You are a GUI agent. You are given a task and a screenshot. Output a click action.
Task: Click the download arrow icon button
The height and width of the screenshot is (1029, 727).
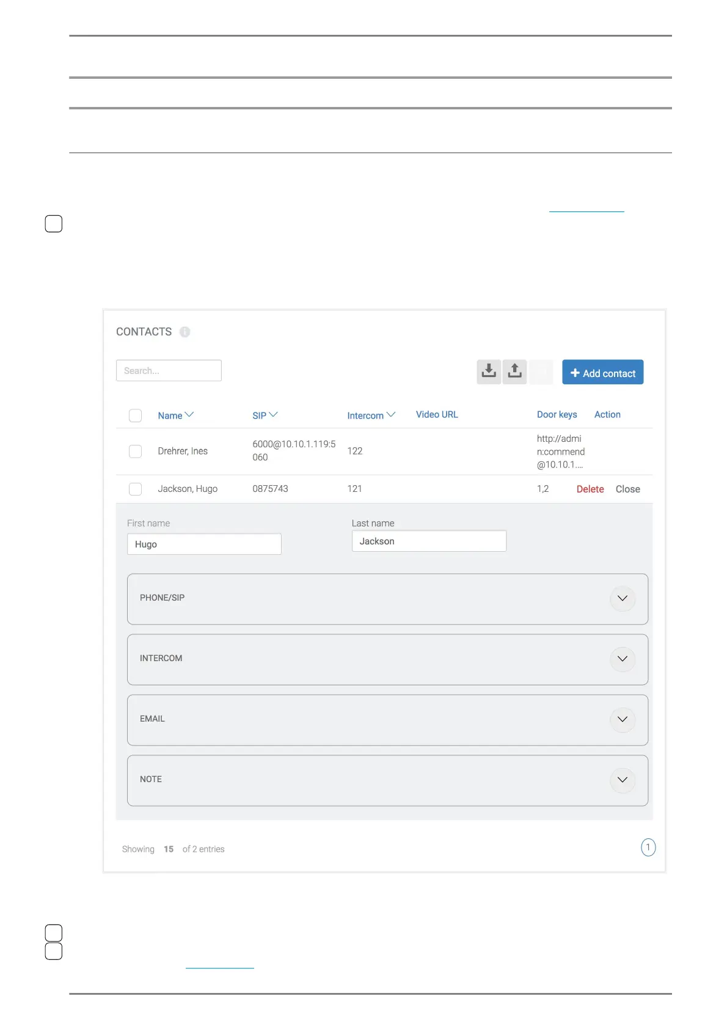489,372
